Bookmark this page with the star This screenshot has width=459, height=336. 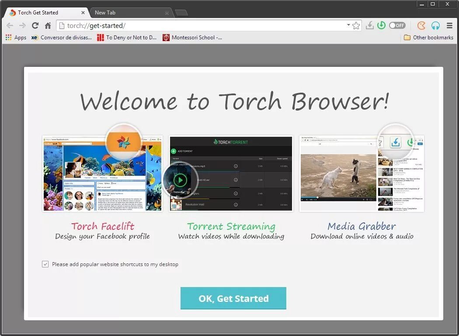pyautogui.click(x=356, y=25)
